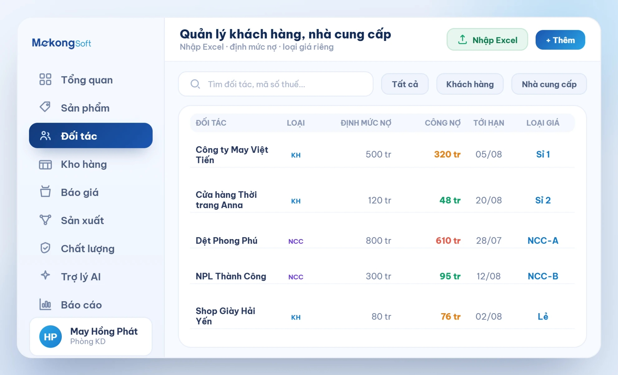
Task: Click the LOẠI GIÁ column header
Action: pos(543,123)
